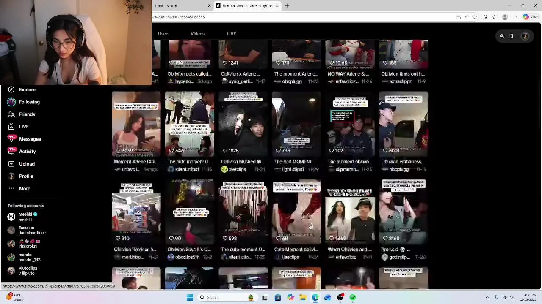Viewport: 542px width, 304px height.
Task: Open Microsoft Store from the taskbar
Action: (x=278, y=297)
